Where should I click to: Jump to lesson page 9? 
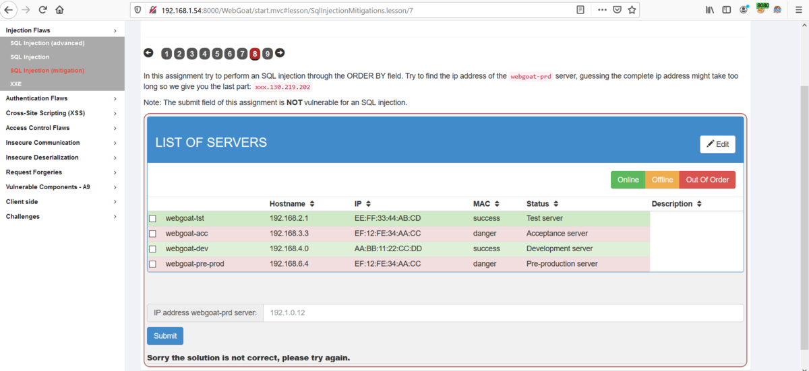pyautogui.click(x=268, y=54)
